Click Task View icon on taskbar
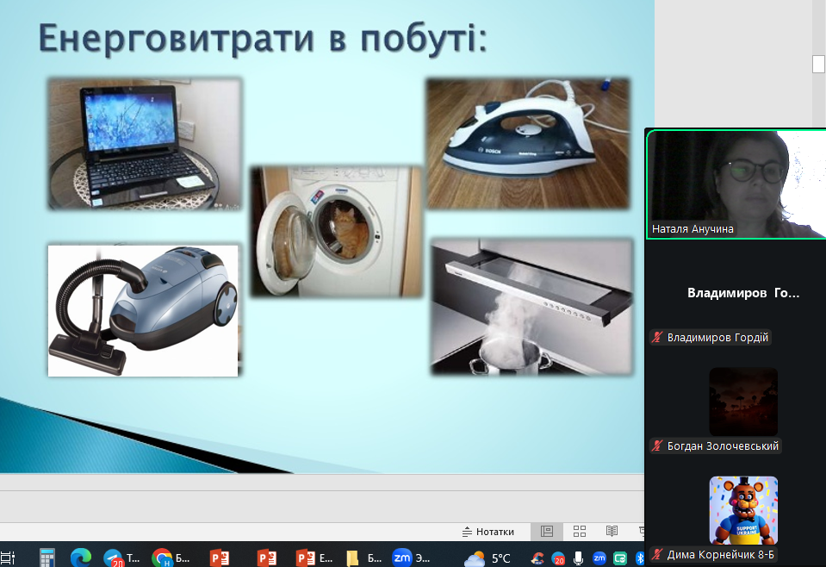Viewport: 826px width, 567px height. [9, 558]
